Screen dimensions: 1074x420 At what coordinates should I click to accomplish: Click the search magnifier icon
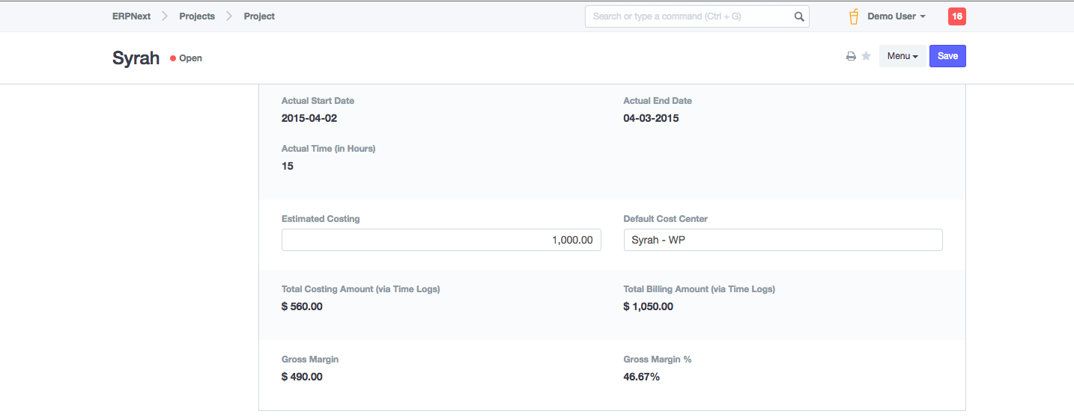[x=799, y=16]
